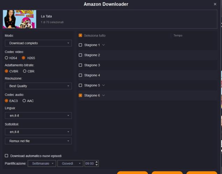Check the Stagione 5 checkbox

[80, 85]
